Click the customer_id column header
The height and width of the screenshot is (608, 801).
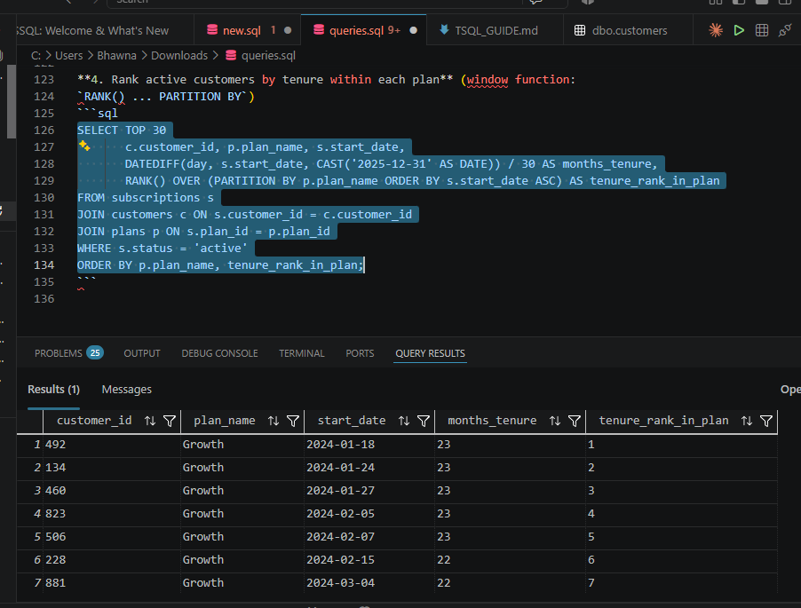point(94,421)
